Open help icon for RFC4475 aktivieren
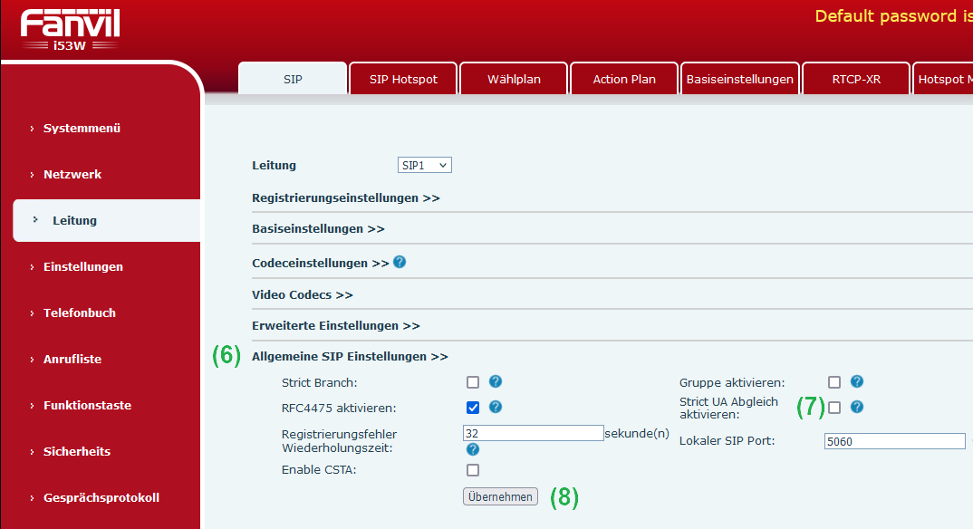This screenshot has width=973, height=529. click(x=496, y=407)
